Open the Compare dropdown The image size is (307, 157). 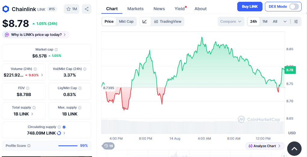(x=231, y=22)
